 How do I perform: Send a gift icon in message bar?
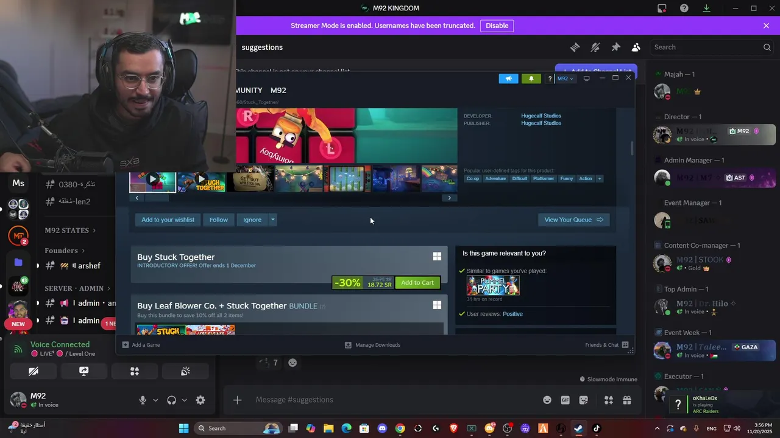[x=627, y=400]
